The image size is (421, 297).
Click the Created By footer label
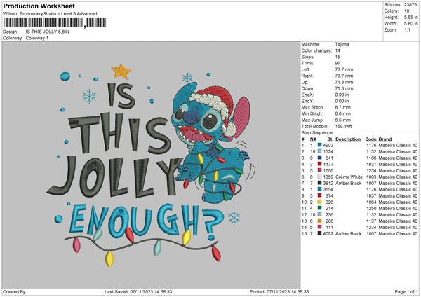click(15, 291)
